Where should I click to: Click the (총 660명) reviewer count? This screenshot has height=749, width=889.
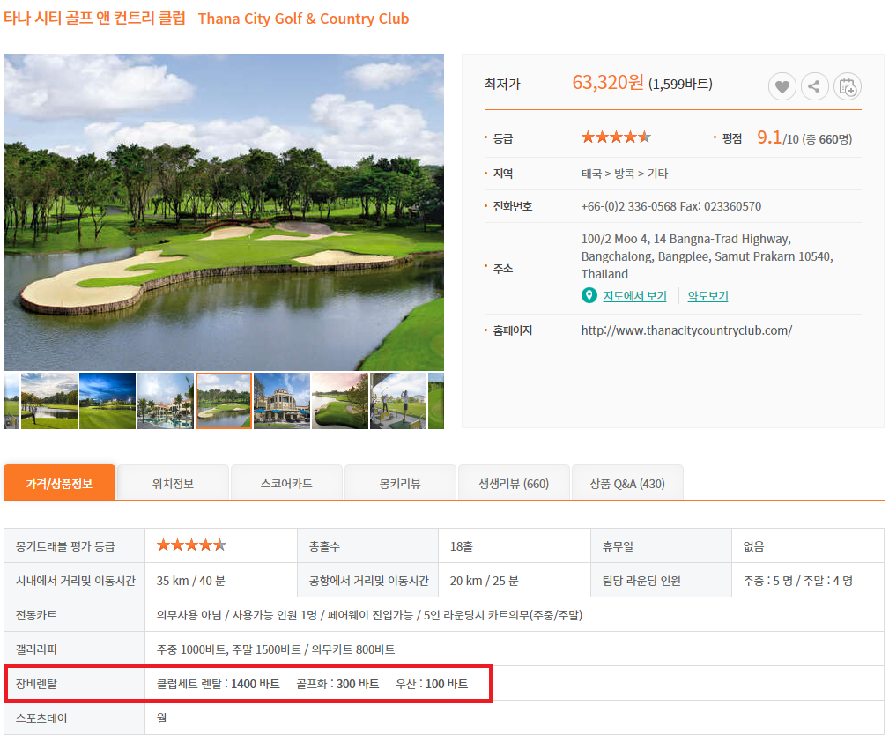826,139
